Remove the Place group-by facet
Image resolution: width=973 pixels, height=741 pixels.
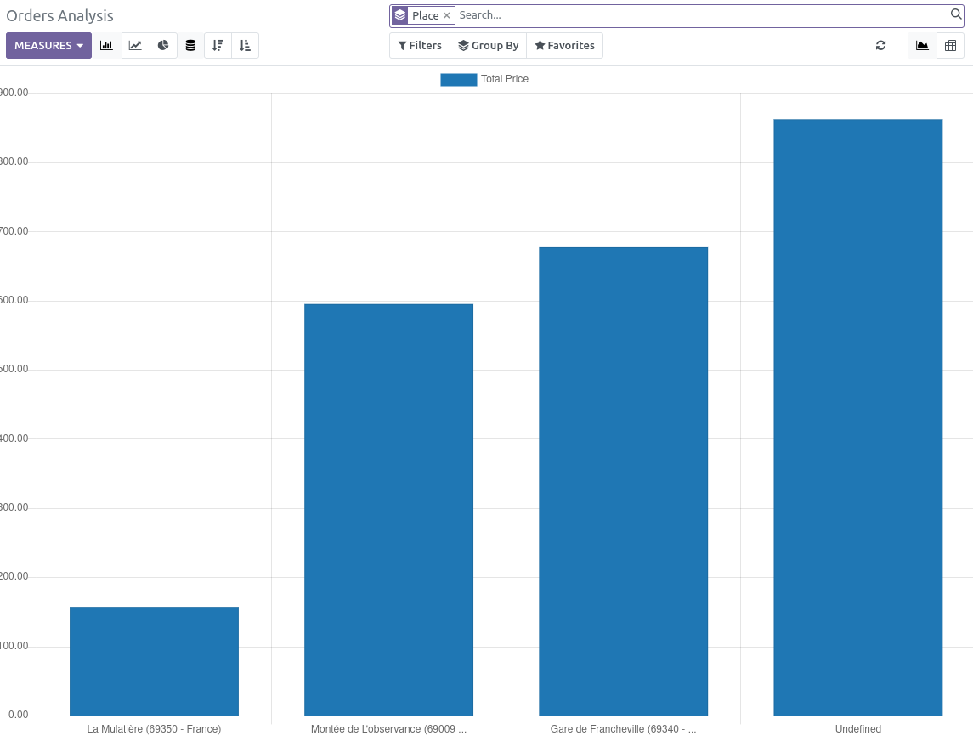446,15
